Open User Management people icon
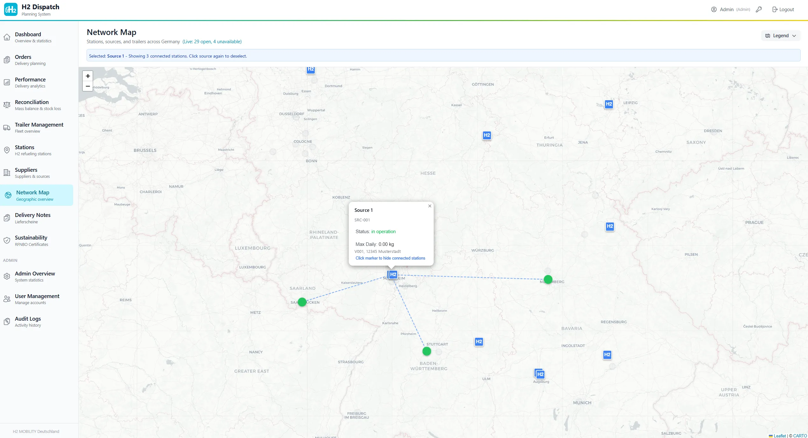Viewport: 808px width, 438px height. click(7, 299)
